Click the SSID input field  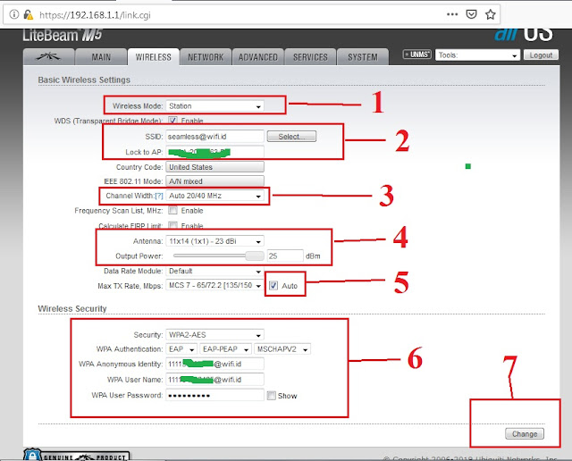tap(214, 137)
